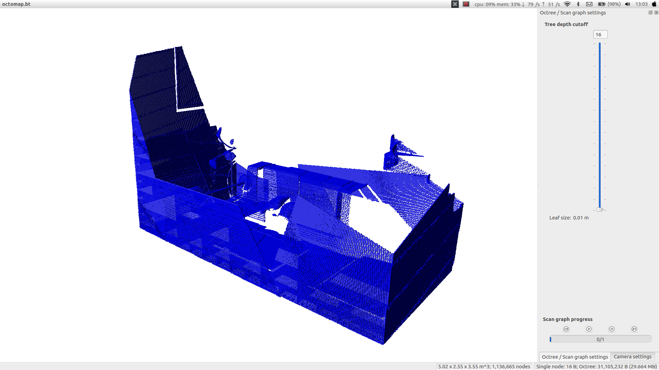Undock the Octree settings panel
Image resolution: width=659 pixels, height=370 pixels.
650,13
